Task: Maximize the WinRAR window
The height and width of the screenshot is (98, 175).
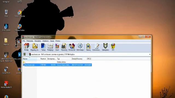Action: click(144, 36)
